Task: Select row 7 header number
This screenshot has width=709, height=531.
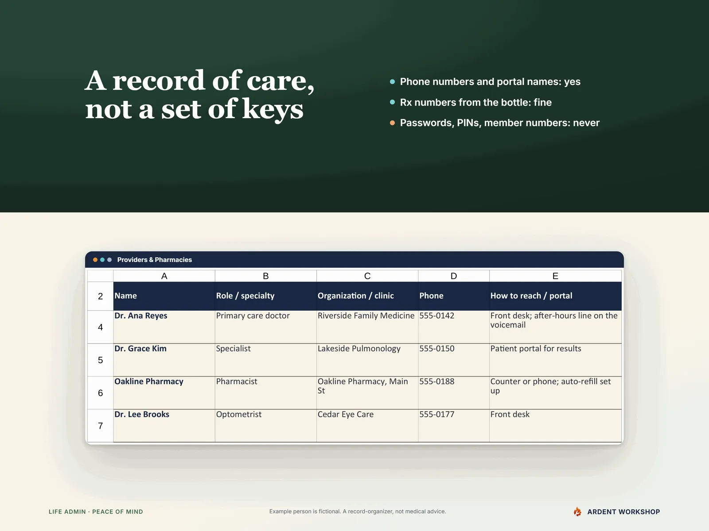Action: click(x=100, y=426)
